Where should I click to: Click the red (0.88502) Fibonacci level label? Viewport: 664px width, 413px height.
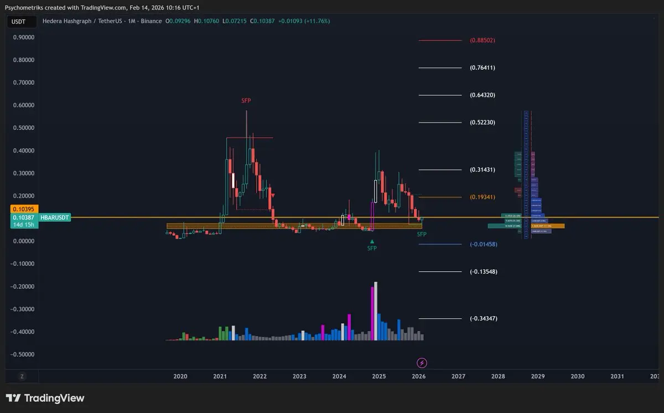point(482,40)
